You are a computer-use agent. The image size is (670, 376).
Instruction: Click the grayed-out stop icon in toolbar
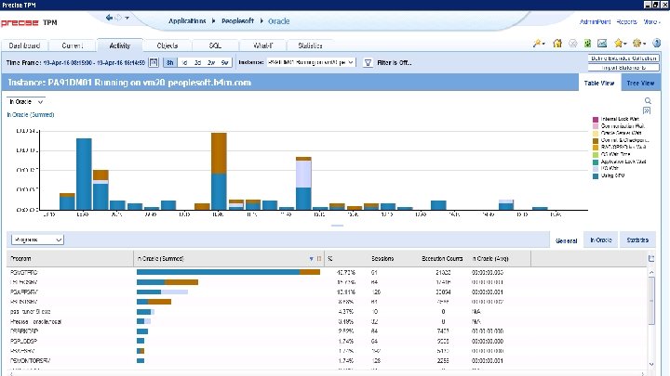coord(573,43)
